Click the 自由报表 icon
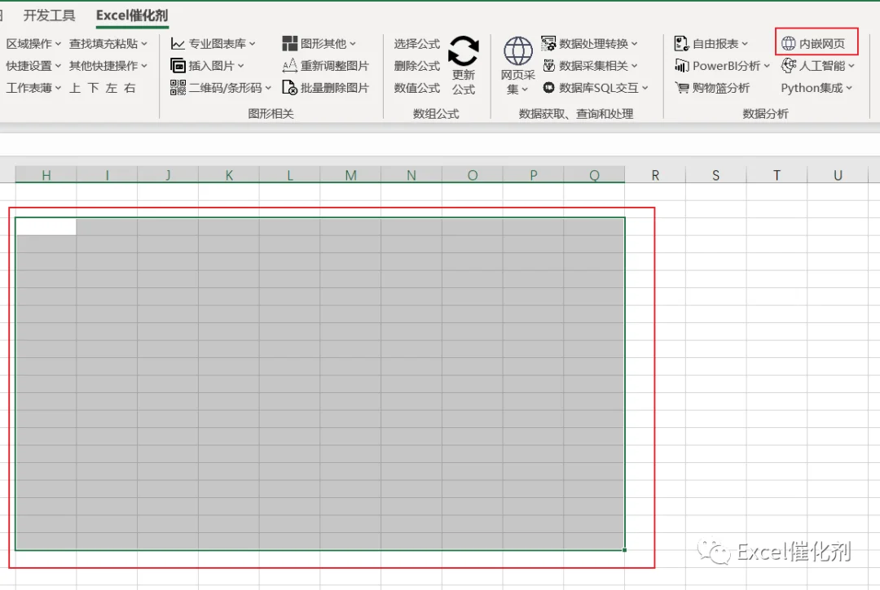Viewport: 880px width, 590px height. pyautogui.click(x=681, y=44)
